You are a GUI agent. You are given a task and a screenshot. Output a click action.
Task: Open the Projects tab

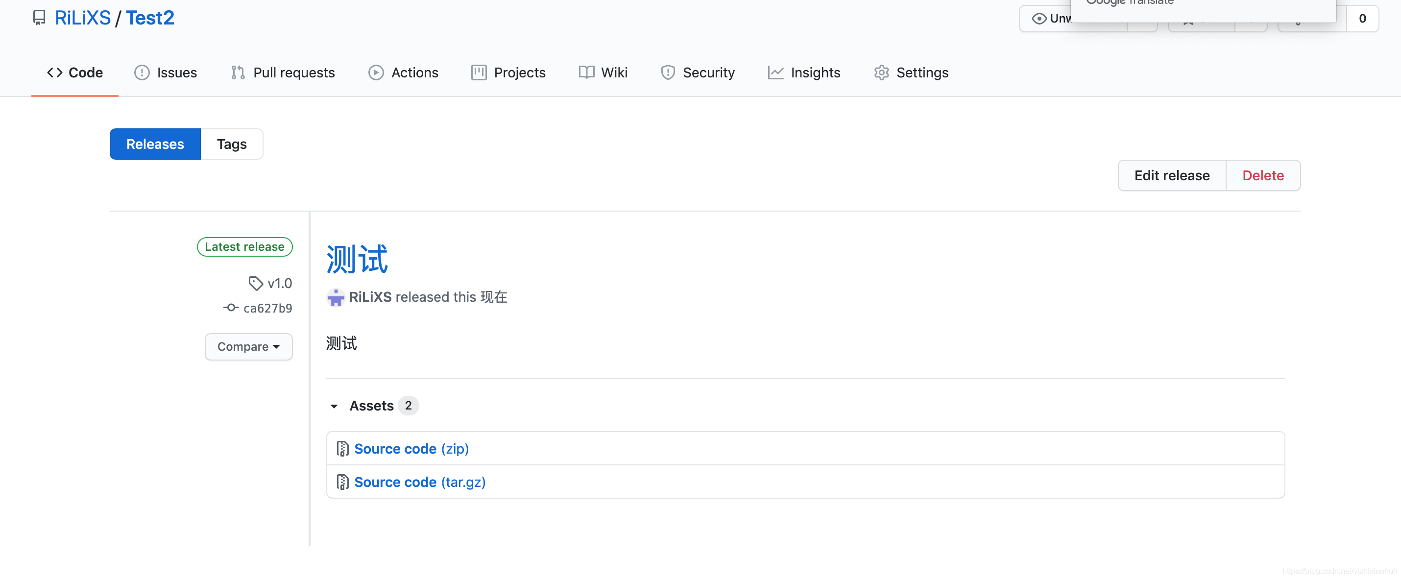(x=508, y=72)
